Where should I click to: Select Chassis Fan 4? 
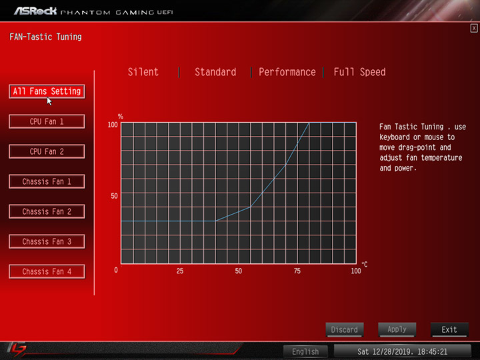(47, 271)
